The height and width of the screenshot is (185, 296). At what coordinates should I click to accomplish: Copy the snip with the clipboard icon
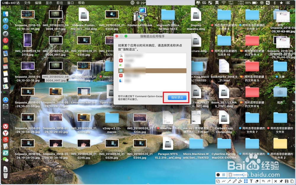point(292,181)
